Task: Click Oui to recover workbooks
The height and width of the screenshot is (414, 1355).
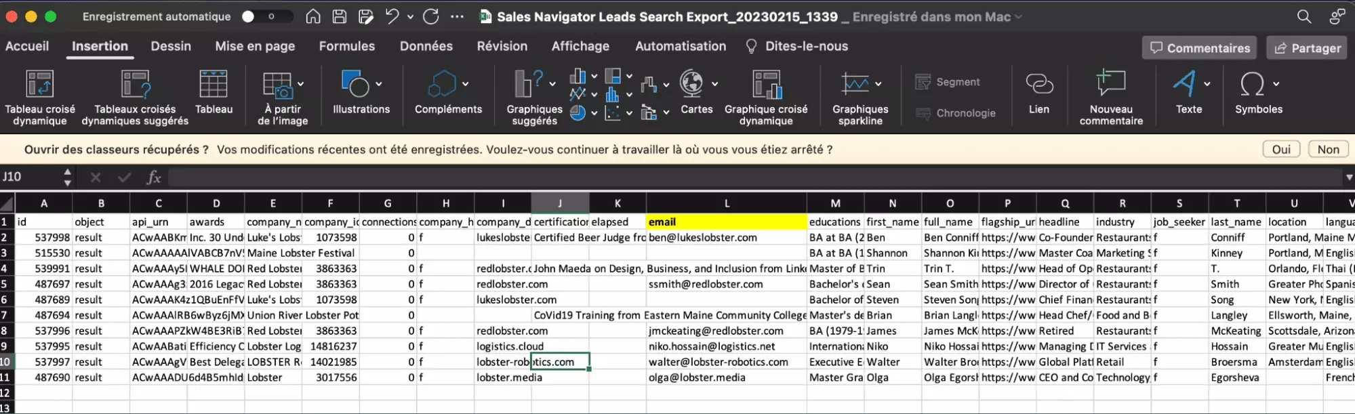Action: click(x=1280, y=150)
